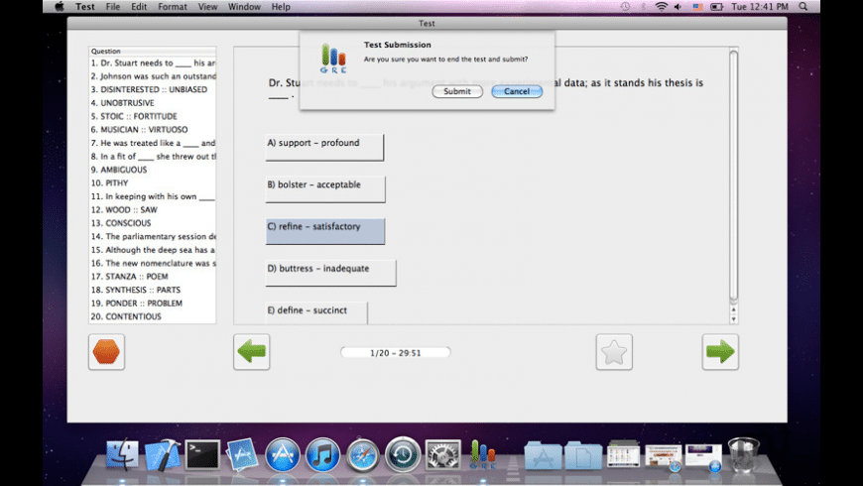This screenshot has width=863, height=486.
Task: Go to next question with green right arrow
Action: 720,352
